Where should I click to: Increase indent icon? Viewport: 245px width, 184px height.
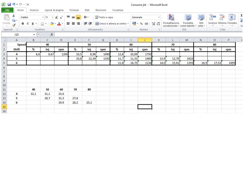[x=90, y=24]
